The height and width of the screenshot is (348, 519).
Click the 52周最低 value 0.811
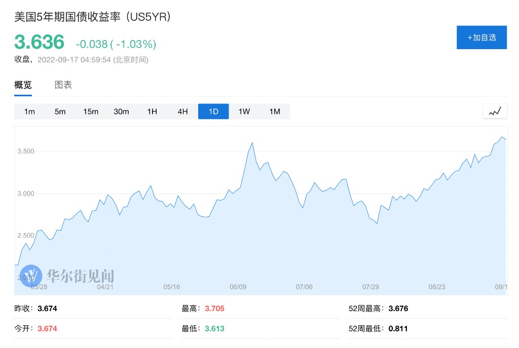click(x=398, y=329)
